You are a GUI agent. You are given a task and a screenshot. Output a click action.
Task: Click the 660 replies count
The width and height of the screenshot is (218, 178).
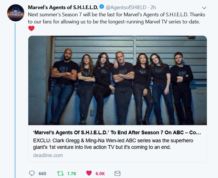pyautogui.click(x=43, y=173)
